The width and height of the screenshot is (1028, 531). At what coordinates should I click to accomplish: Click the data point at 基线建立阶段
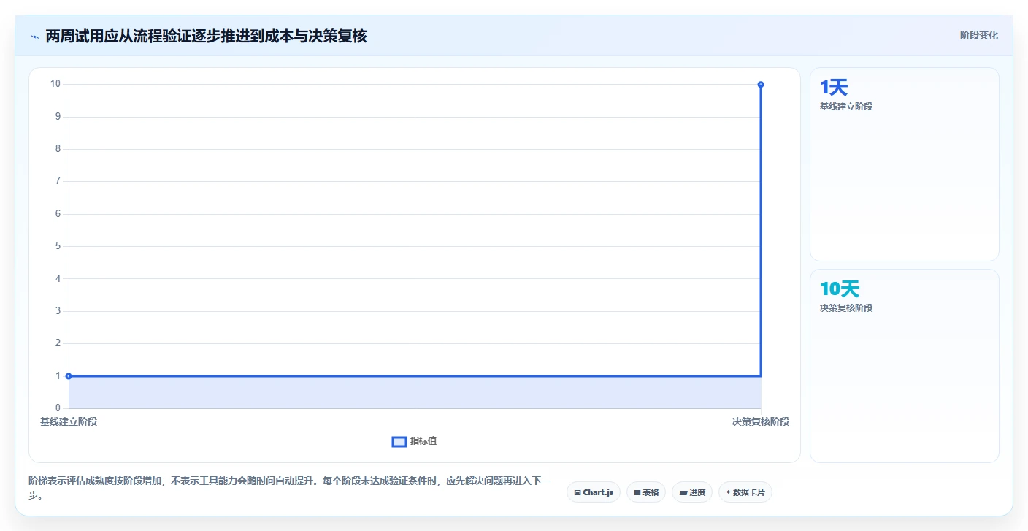tap(69, 376)
